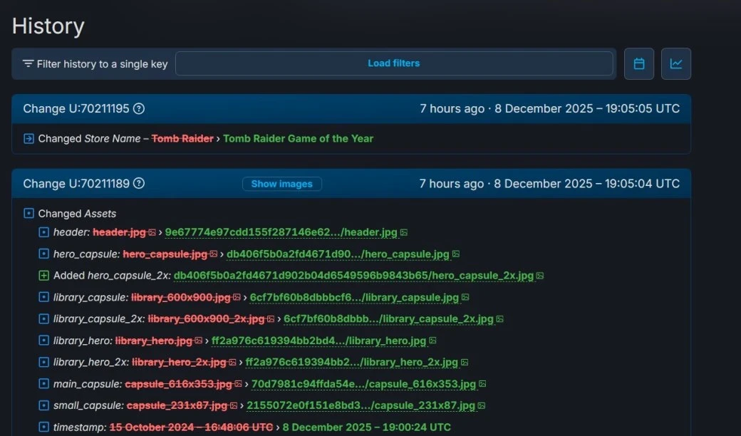
Task: Open new hero_capsule.jpg asset link
Action: coord(338,254)
